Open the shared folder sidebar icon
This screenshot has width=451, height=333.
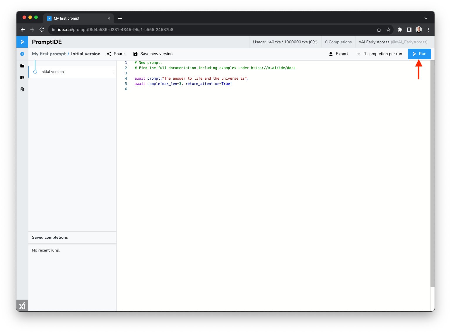click(x=22, y=78)
